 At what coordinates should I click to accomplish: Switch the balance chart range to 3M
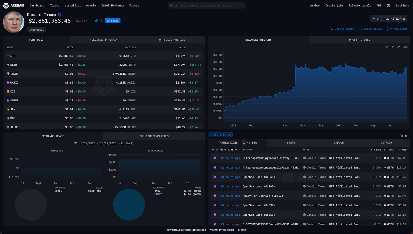click(399, 47)
